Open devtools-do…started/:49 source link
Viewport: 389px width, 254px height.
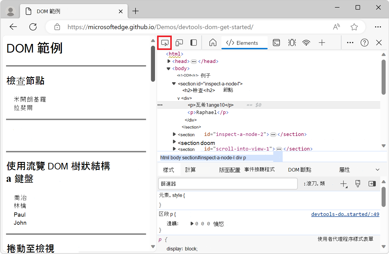click(x=345, y=214)
